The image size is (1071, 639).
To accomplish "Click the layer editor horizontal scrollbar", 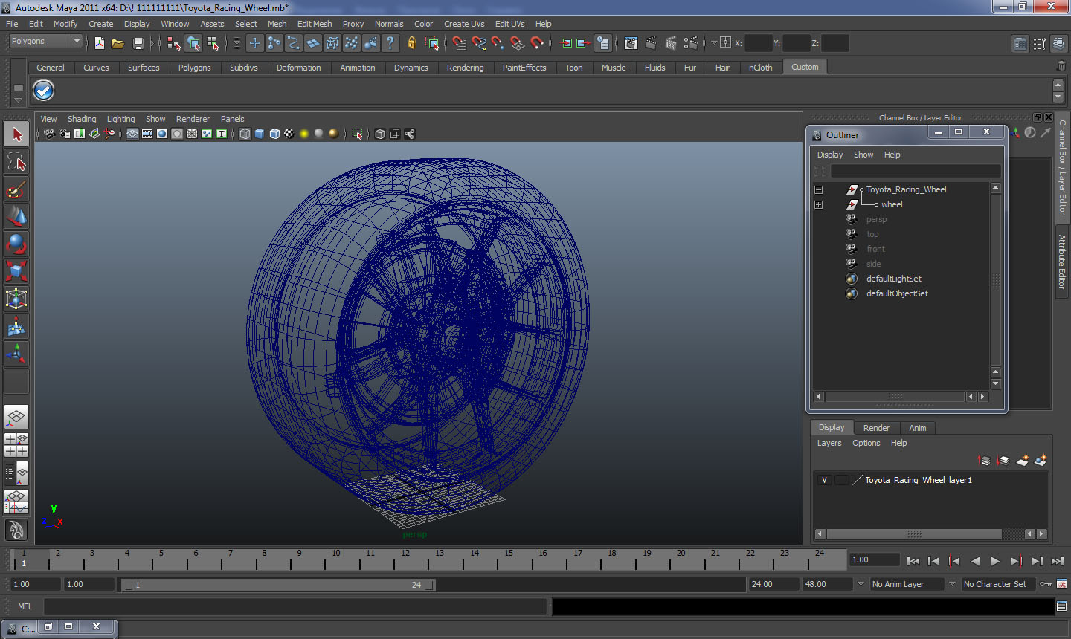I will pyautogui.click(x=914, y=534).
